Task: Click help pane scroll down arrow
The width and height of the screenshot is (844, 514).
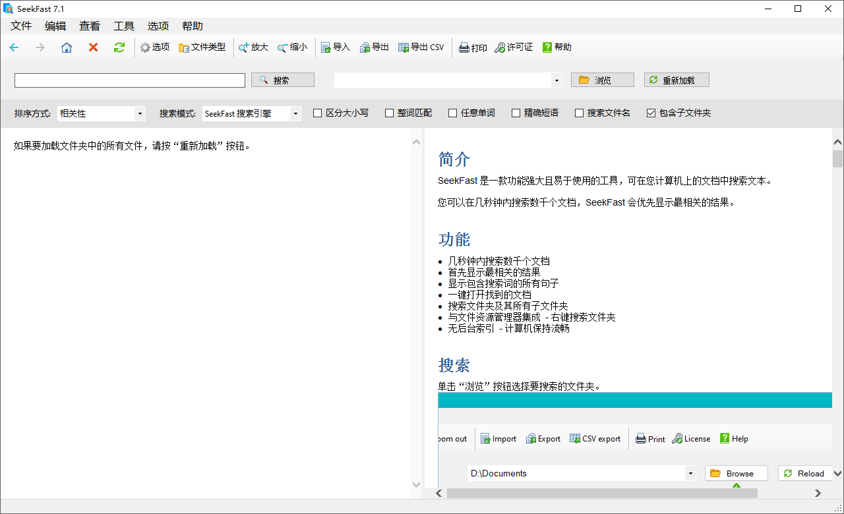Action: 837,473
